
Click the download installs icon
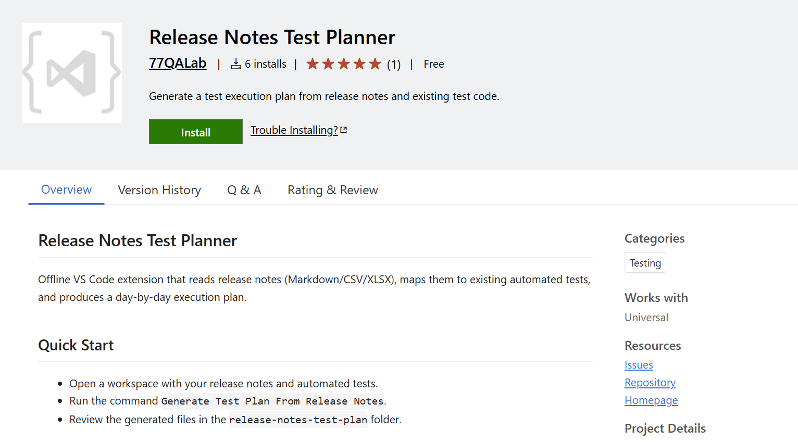[235, 64]
